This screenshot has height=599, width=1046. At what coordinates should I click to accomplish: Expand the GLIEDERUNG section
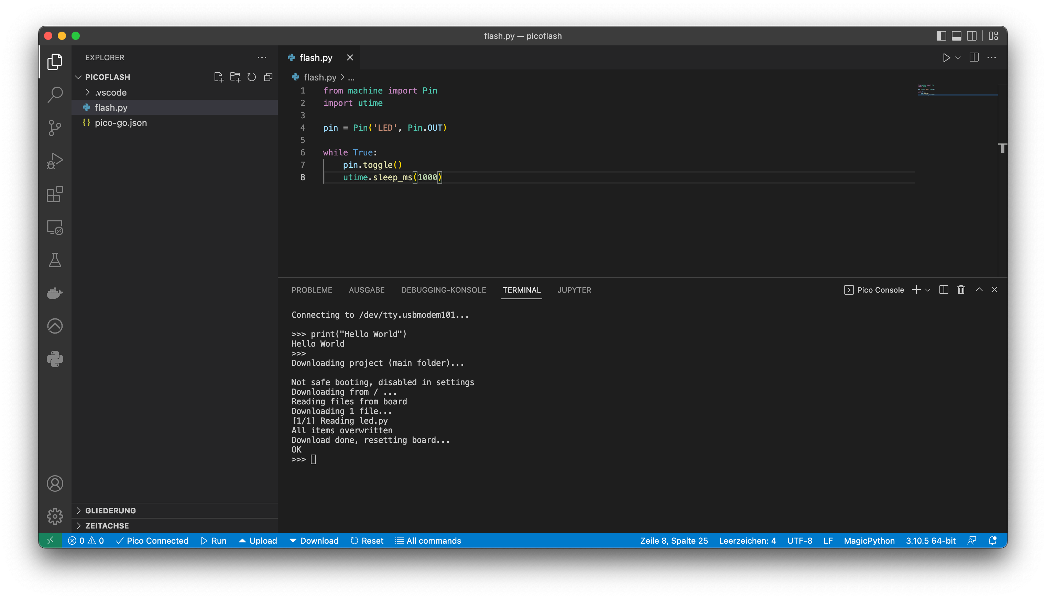[x=110, y=511]
